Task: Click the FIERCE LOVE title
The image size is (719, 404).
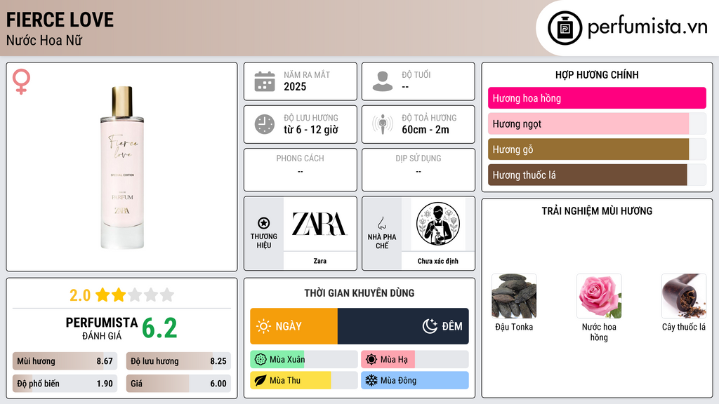Action: (x=60, y=20)
